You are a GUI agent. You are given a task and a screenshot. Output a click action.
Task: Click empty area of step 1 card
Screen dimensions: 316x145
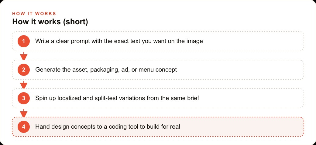tap(252, 41)
